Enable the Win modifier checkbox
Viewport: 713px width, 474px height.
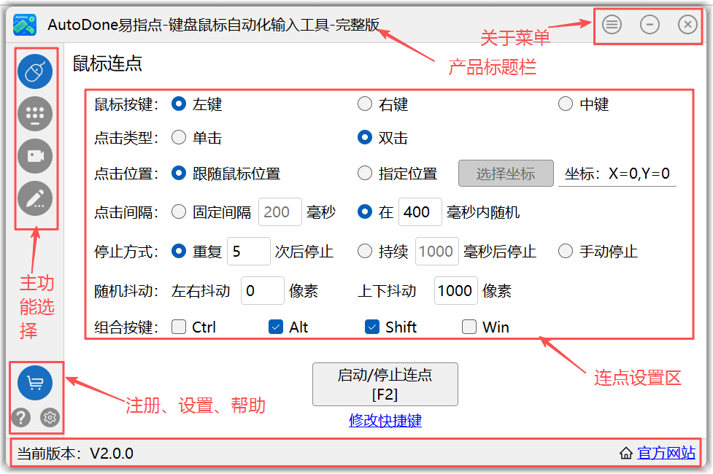(469, 327)
